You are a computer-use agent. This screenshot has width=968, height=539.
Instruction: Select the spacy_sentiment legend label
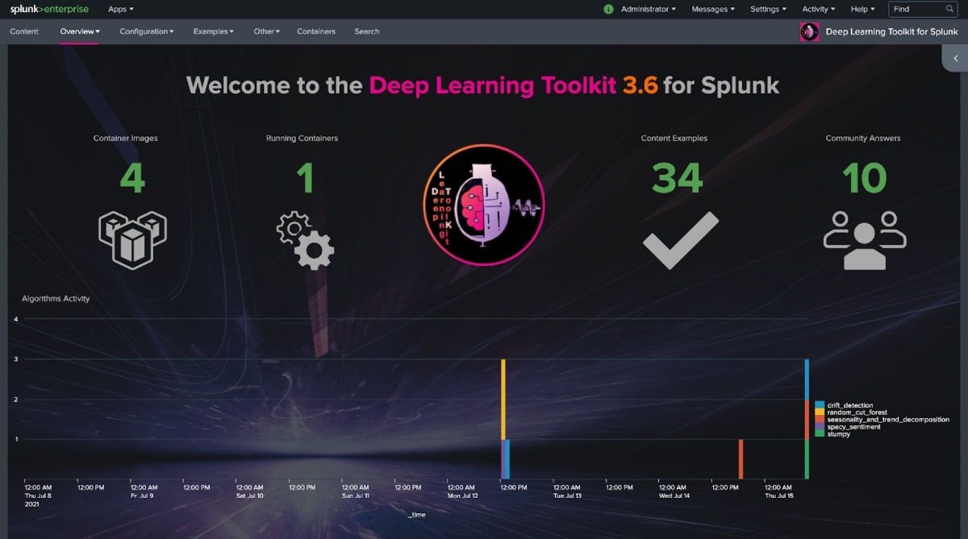[853, 427]
